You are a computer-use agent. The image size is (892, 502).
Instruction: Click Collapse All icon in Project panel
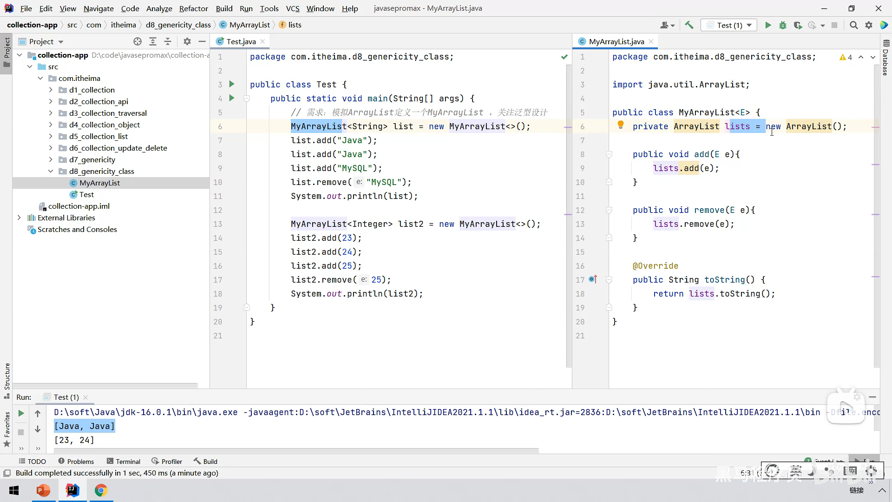tap(168, 41)
